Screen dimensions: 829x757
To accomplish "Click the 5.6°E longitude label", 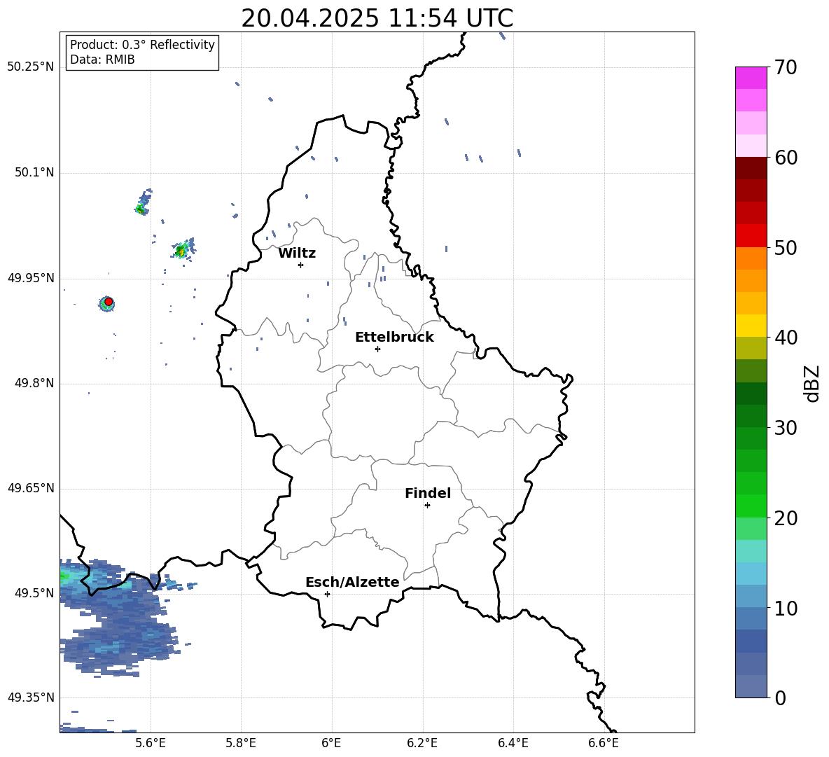I will click(151, 743).
